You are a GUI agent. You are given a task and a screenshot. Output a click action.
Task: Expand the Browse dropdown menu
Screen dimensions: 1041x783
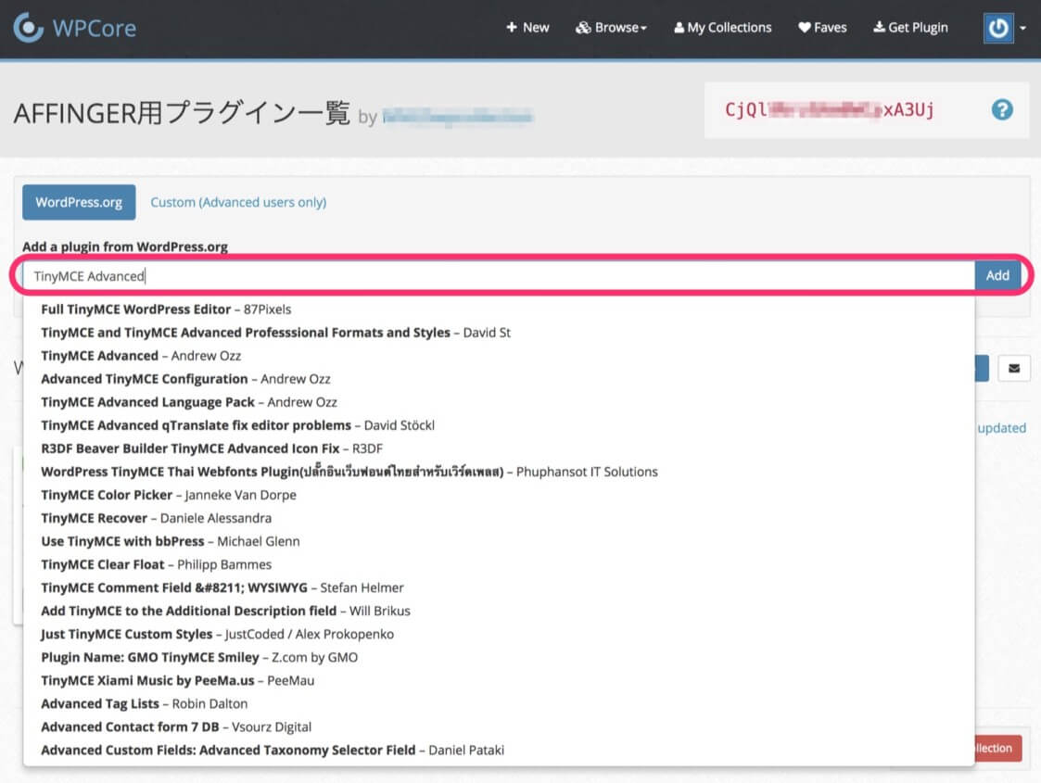[611, 28]
